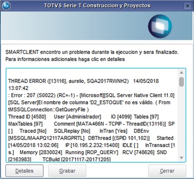Viewport: 194px width, 179px height.
Task: Click the time '13:07:42' in log
Action: (18, 88)
